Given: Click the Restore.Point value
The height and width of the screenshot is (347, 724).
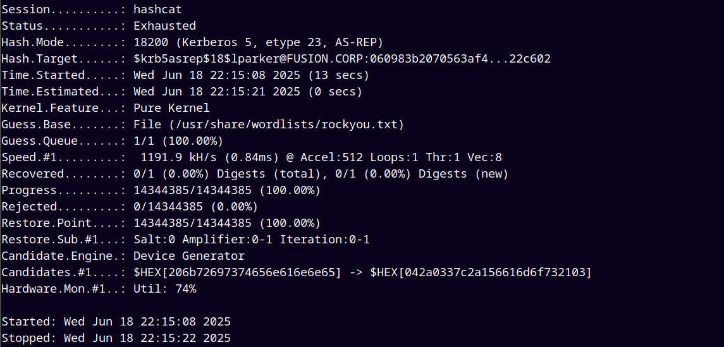Looking at the screenshot, I should tap(227, 223).
